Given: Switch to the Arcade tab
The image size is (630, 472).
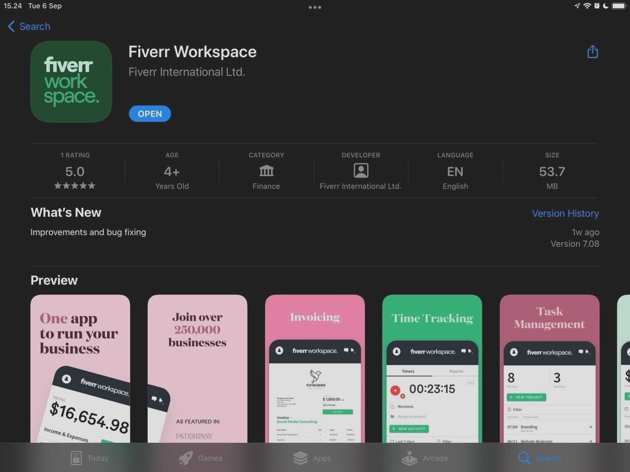Looking at the screenshot, I should pyautogui.click(x=425, y=458).
